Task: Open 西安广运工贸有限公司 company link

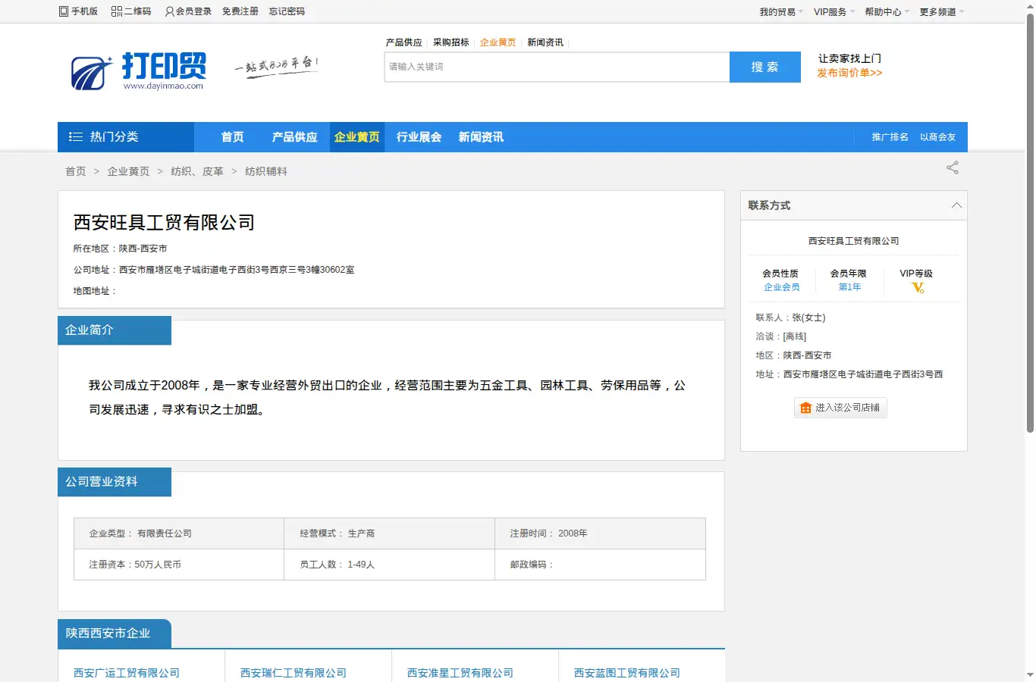Action: (127, 673)
